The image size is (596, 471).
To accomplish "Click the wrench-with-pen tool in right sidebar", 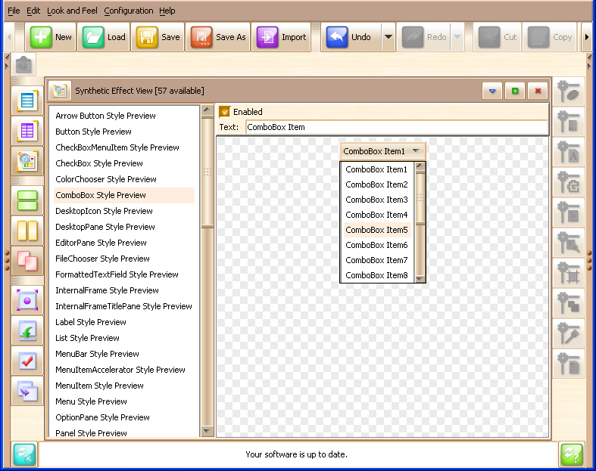I will [x=568, y=333].
